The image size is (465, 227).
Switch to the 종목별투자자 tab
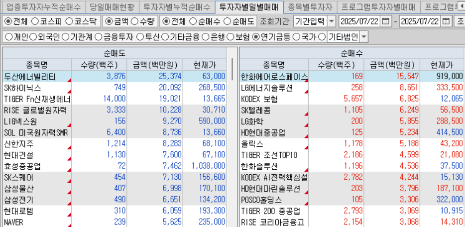coord(310,6)
